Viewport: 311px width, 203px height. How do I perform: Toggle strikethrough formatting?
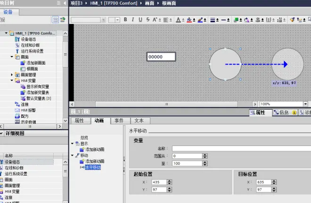tap(148, 20)
